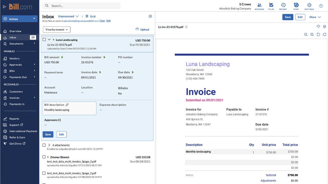Edit the Bill description pencil icon
The image size is (328, 184).
click(67, 105)
